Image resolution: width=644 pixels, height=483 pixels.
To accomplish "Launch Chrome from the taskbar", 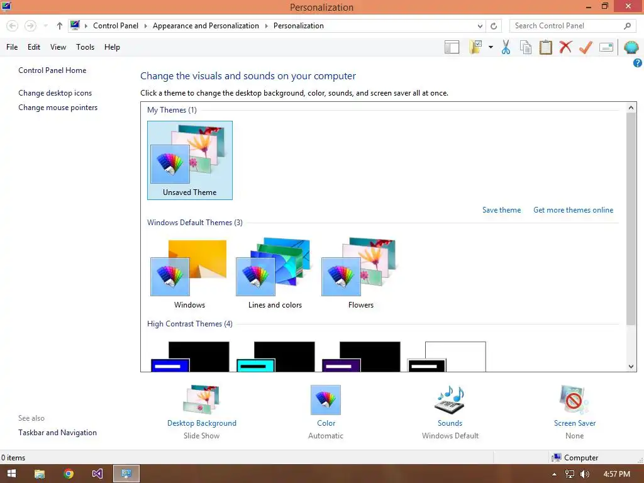I will (x=69, y=474).
